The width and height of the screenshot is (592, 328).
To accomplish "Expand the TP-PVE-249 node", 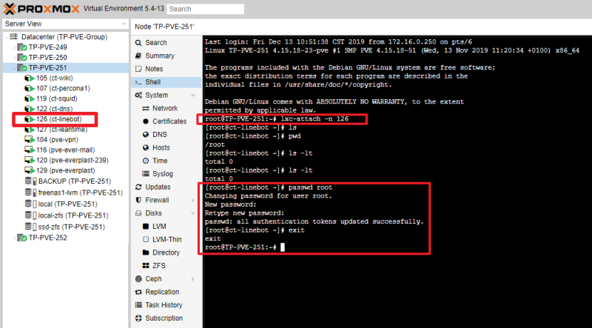I will (14, 47).
